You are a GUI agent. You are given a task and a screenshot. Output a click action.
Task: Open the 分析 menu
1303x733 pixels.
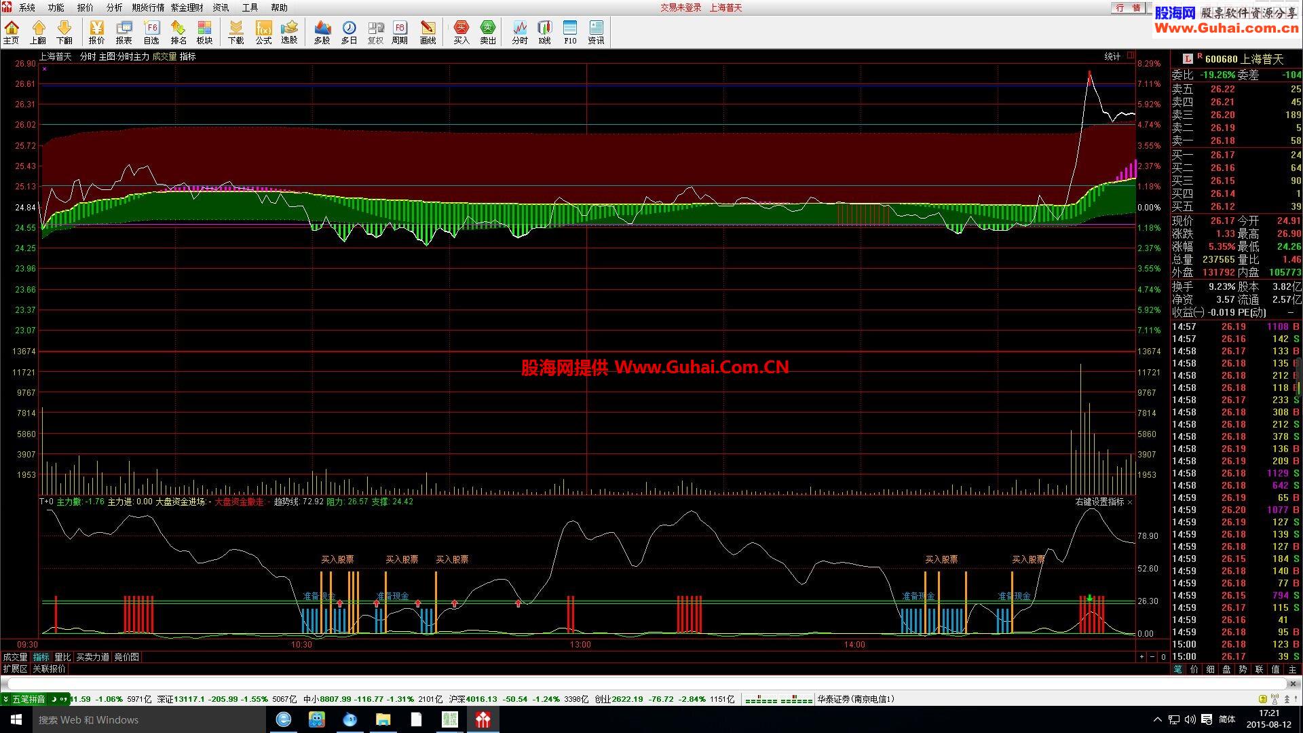tap(115, 7)
